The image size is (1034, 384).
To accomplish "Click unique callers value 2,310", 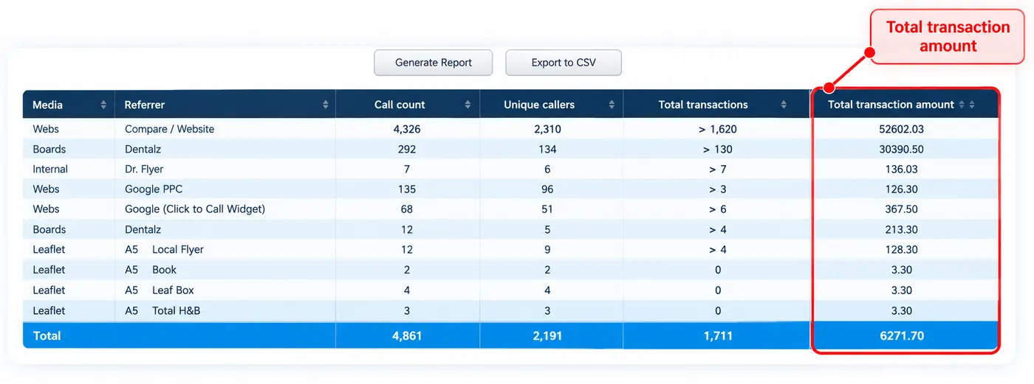I will (547, 129).
